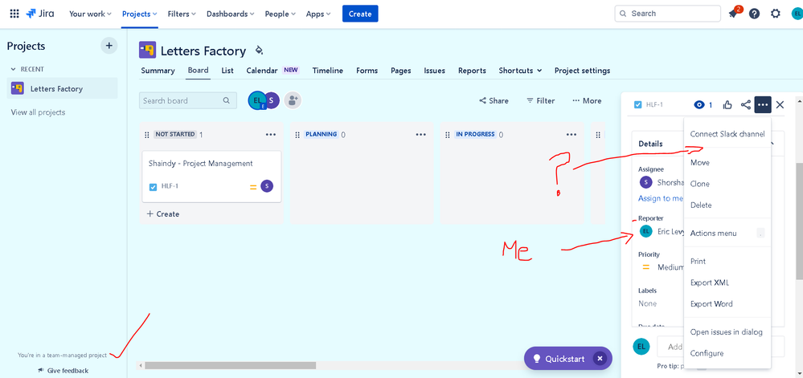Expand the Projects dropdown in top nav
Image resolution: width=803 pixels, height=378 pixels.
click(139, 14)
